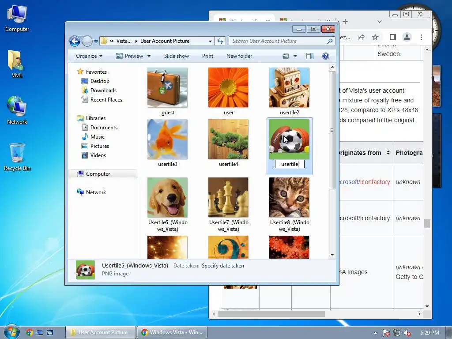This screenshot has width=452, height=339.
Task: Open Chrome three-dot menu
Action: click(421, 37)
